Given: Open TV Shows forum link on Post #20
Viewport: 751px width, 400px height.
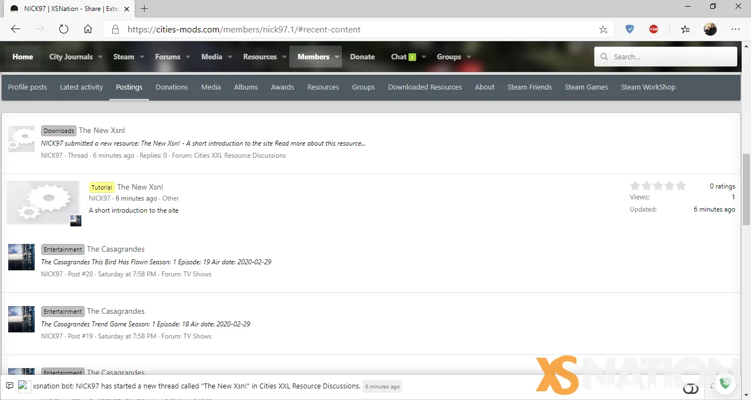Looking at the screenshot, I should (197, 274).
